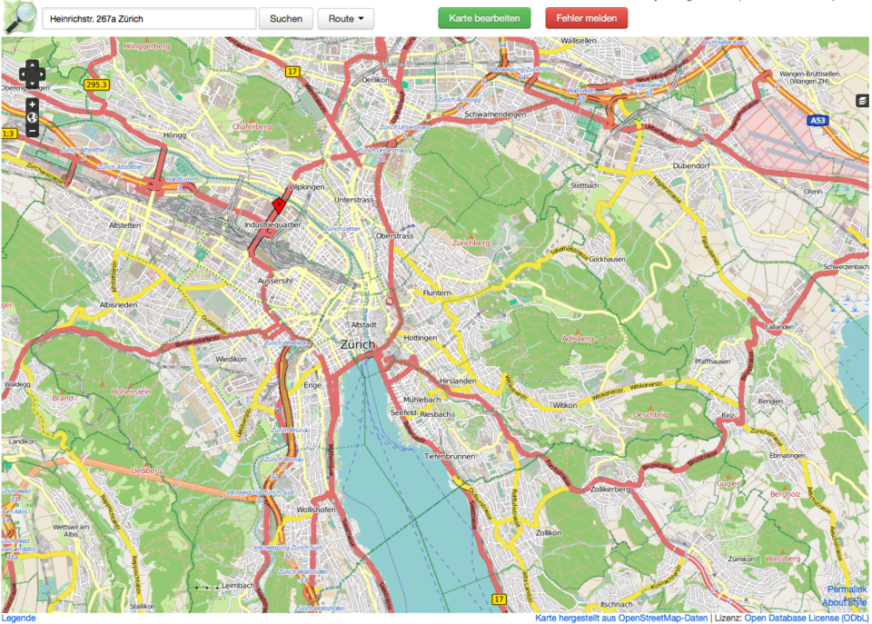Open the map layers switcher

pyautogui.click(x=862, y=102)
